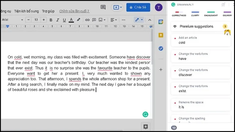Open the present dropdown arrow
235x132 pixels.
121,7
